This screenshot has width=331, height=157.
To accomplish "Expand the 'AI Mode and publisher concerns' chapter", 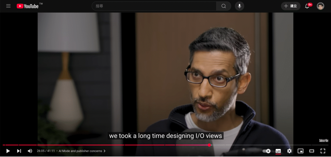I will (82, 151).
